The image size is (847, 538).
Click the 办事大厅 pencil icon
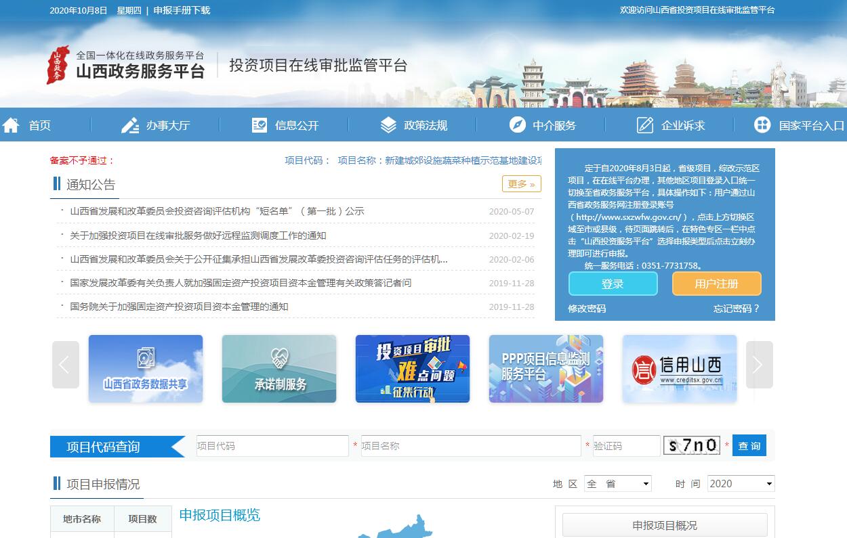coord(129,125)
